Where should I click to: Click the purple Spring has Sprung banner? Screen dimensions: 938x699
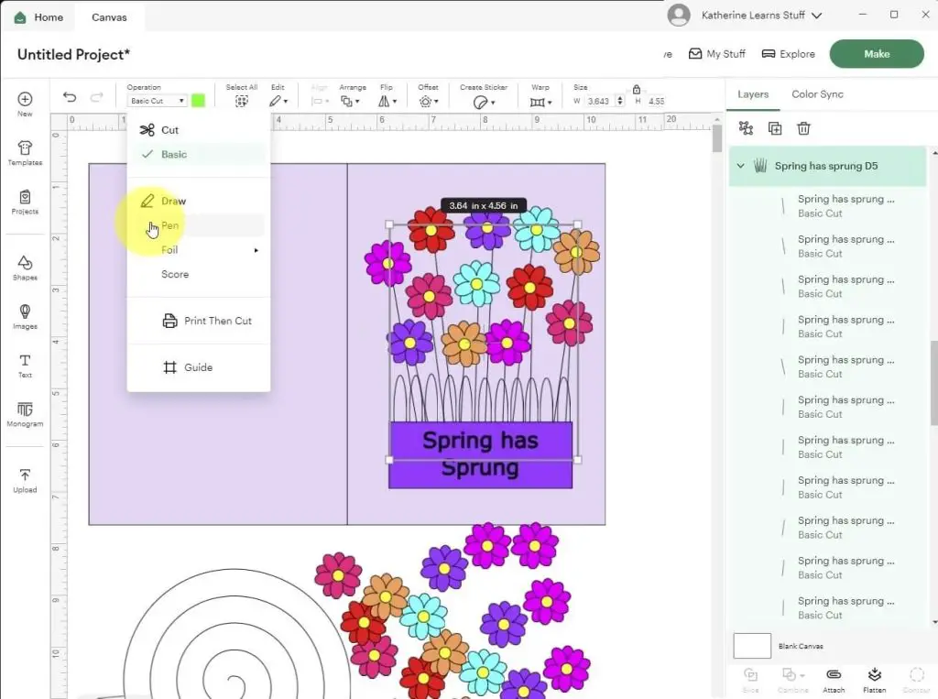click(x=480, y=454)
